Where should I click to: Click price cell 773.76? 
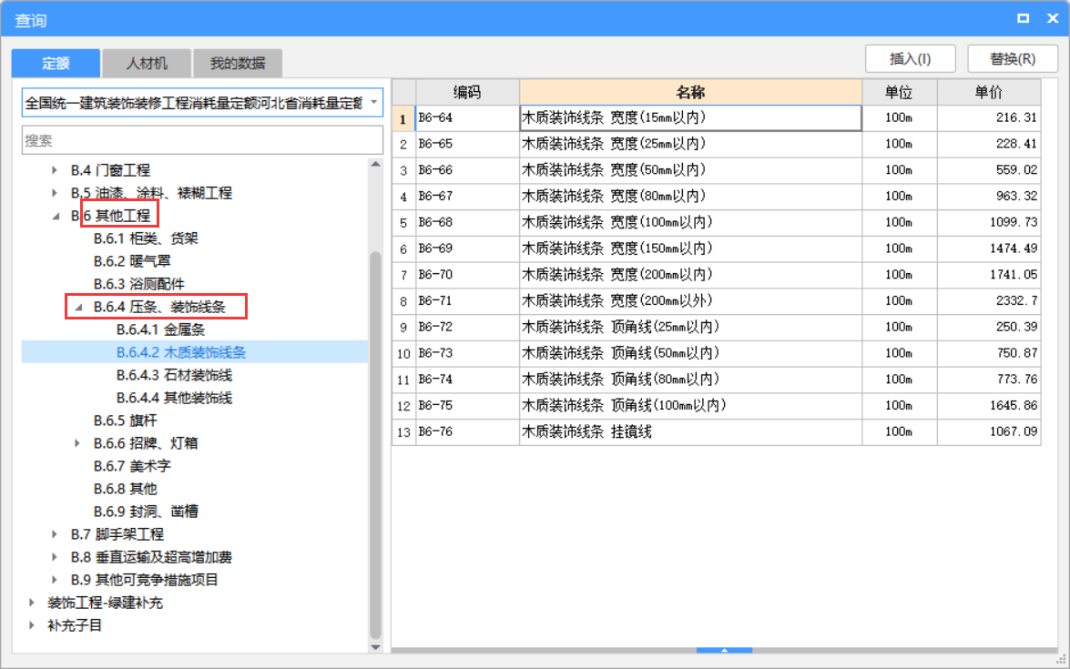point(989,380)
